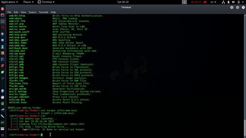Click the Terminal window title bar
The width and height of the screenshot is (246, 138).
pyautogui.click(x=126, y=7)
